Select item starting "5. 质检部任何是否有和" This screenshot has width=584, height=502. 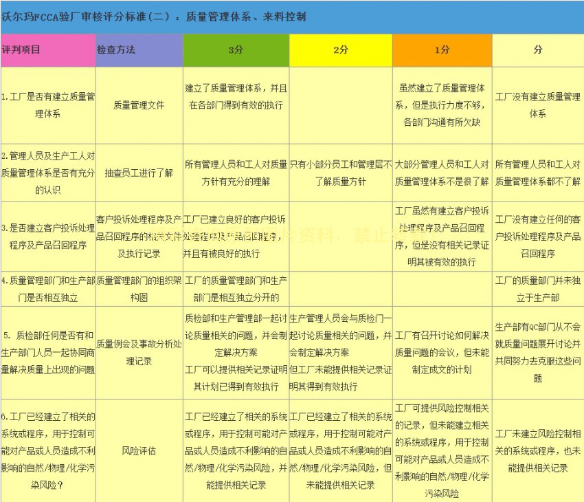coord(48,353)
